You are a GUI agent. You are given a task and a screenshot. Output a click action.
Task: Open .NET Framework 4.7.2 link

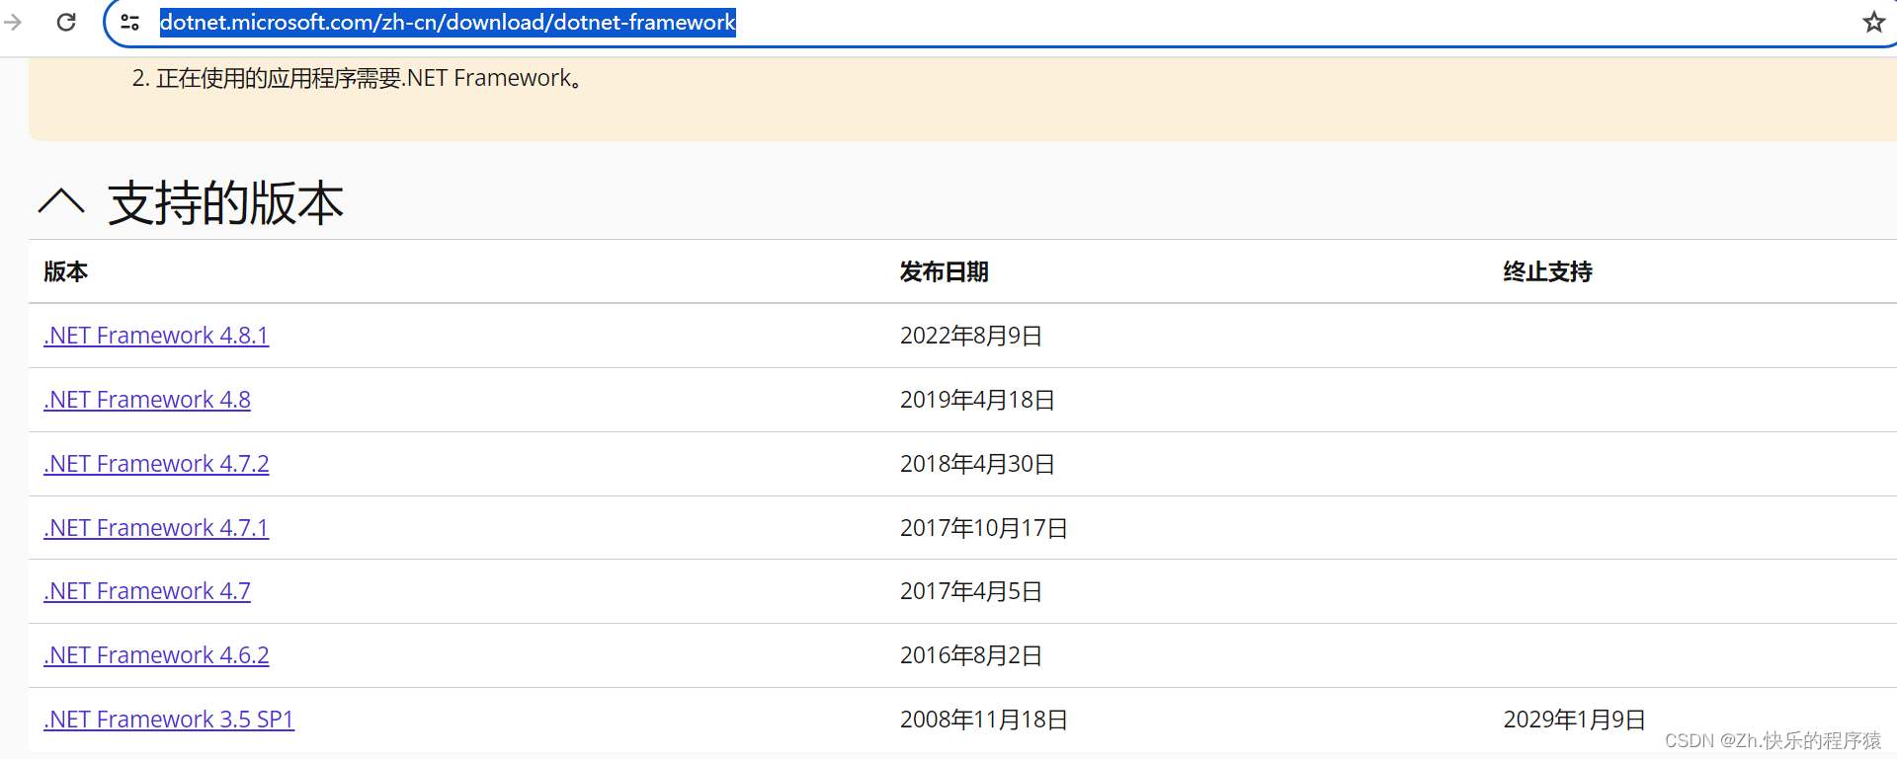click(x=156, y=464)
